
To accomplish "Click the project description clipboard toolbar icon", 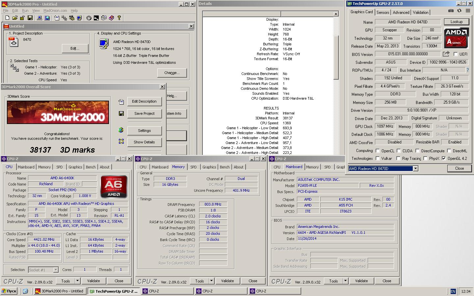I will (x=57, y=18).
